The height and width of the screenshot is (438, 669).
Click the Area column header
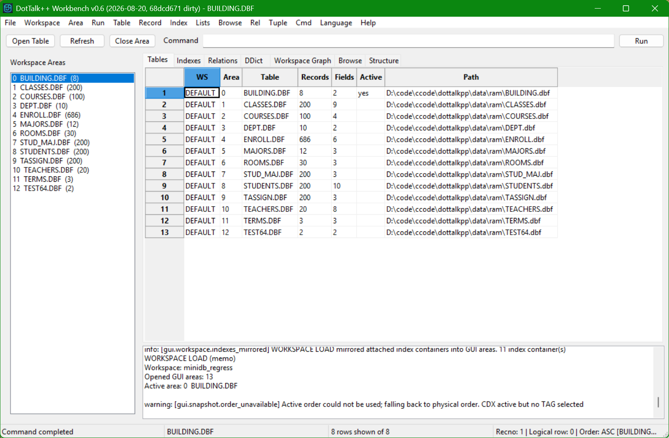click(231, 77)
